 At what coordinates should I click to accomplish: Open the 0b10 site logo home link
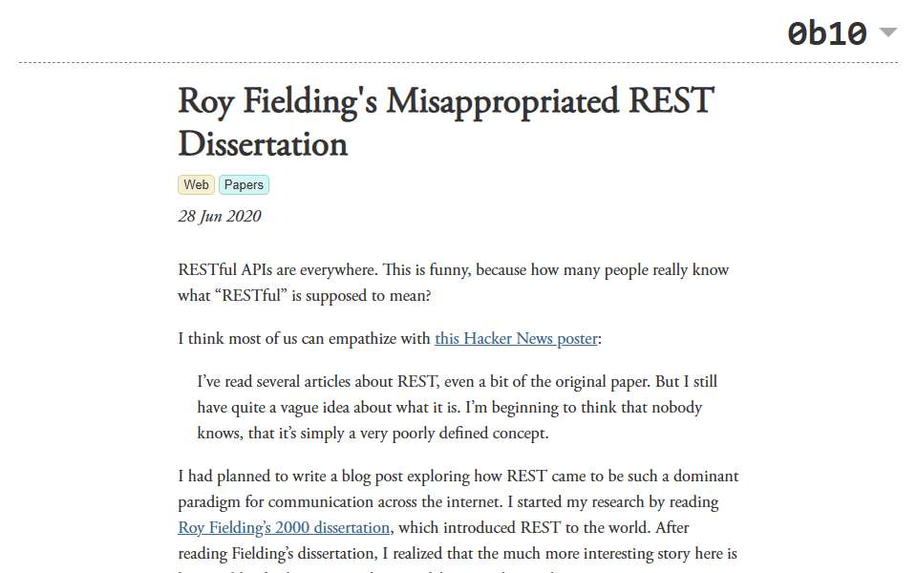pyautogui.click(x=827, y=33)
